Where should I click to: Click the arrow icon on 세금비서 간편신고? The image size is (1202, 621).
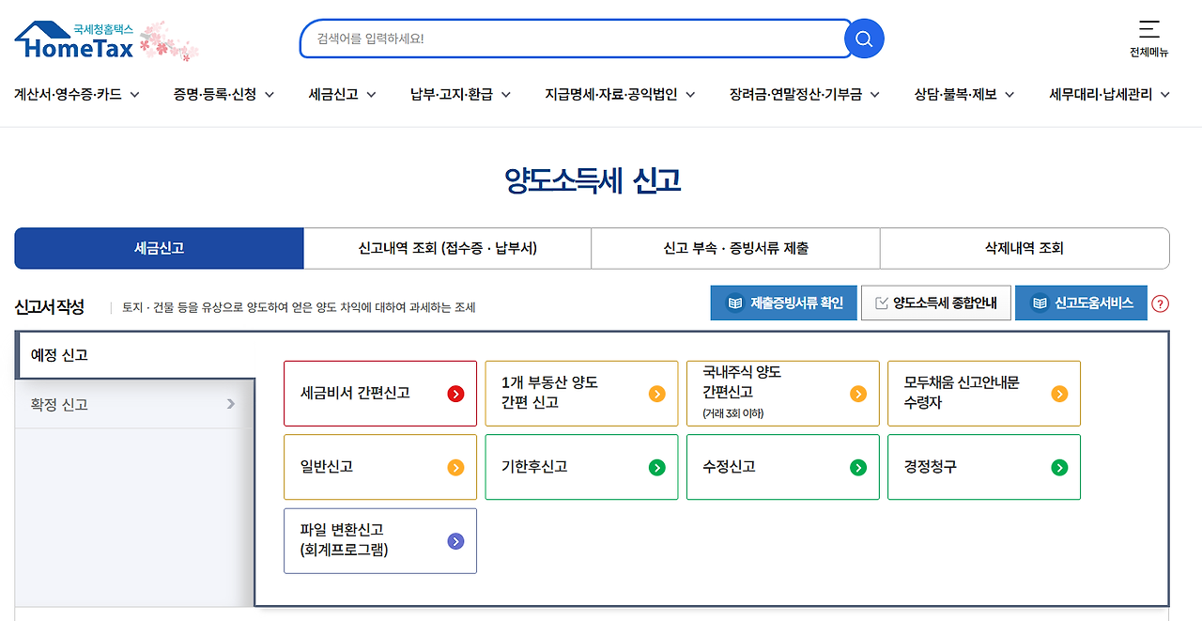pos(455,394)
